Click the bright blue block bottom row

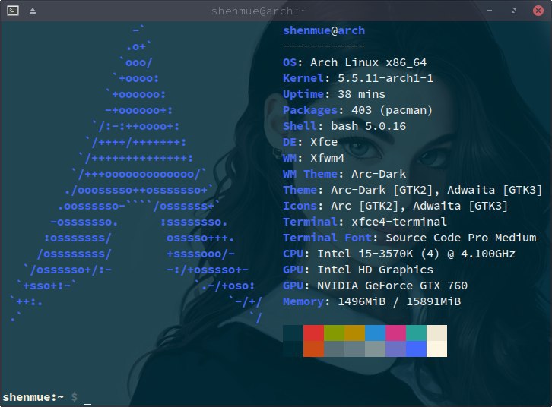pos(416,349)
